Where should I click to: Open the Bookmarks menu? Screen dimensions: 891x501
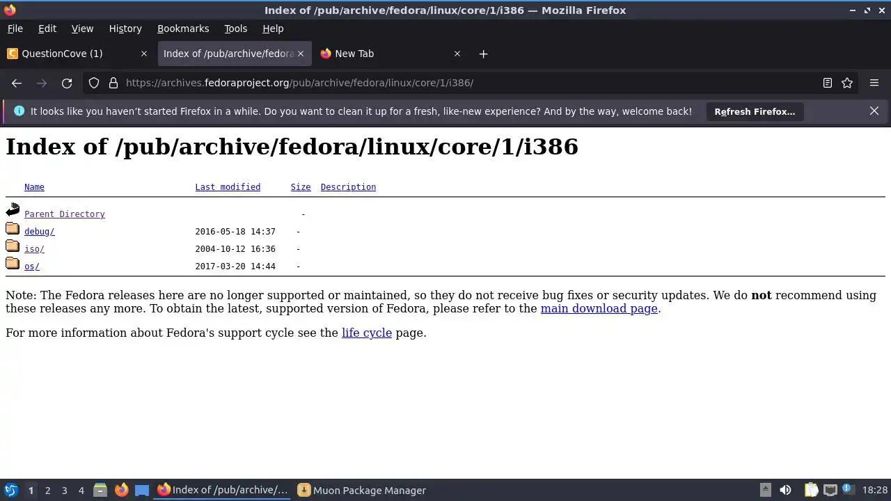pos(183,29)
